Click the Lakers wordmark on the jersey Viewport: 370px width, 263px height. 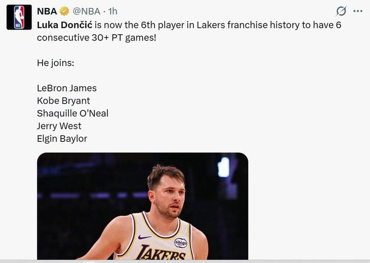coord(161,255)
